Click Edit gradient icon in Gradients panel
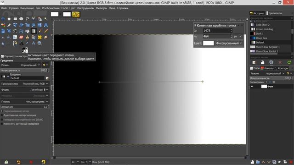 click(x=254, y=62)
